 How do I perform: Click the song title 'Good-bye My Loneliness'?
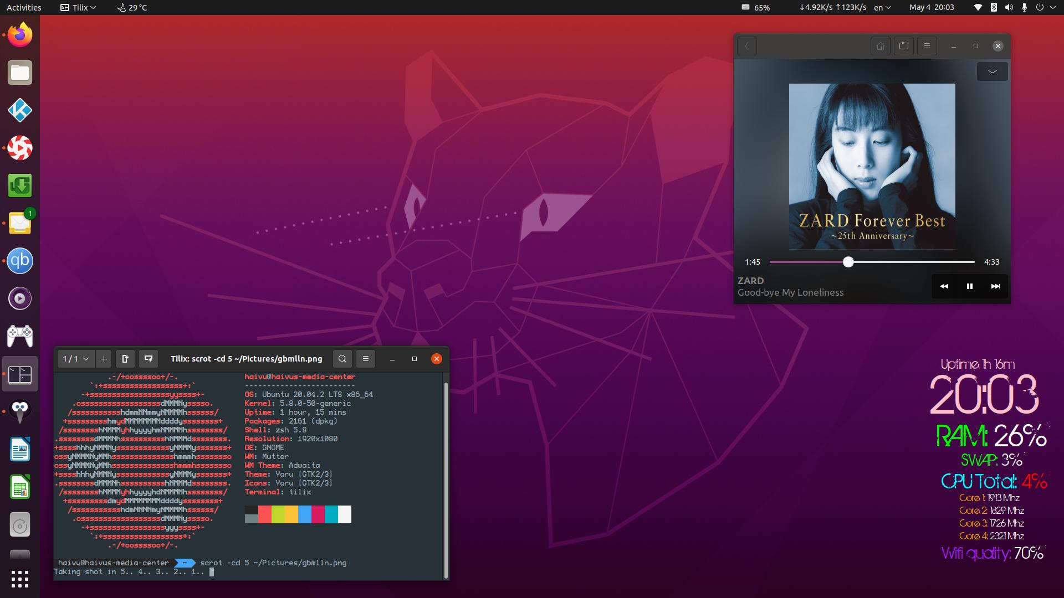[x=790, y=292]
